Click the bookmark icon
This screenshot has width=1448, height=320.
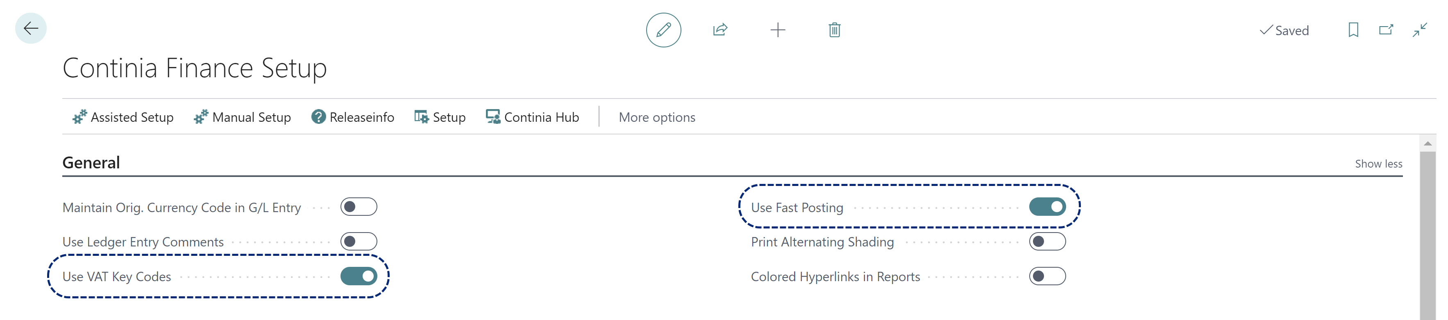coord(1353,30)
